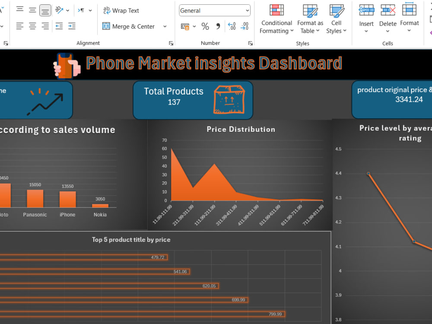The image size is (432, 324).
Task: Open Accounting Number Format dropdown arrow
Action: [194, 26]
